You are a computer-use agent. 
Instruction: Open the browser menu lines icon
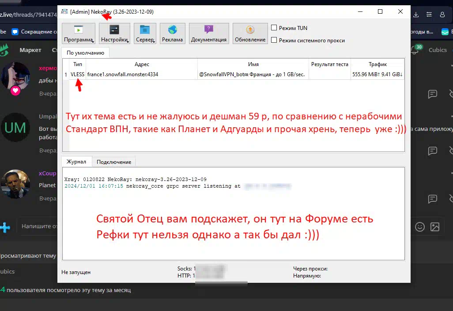coord(429,15)
